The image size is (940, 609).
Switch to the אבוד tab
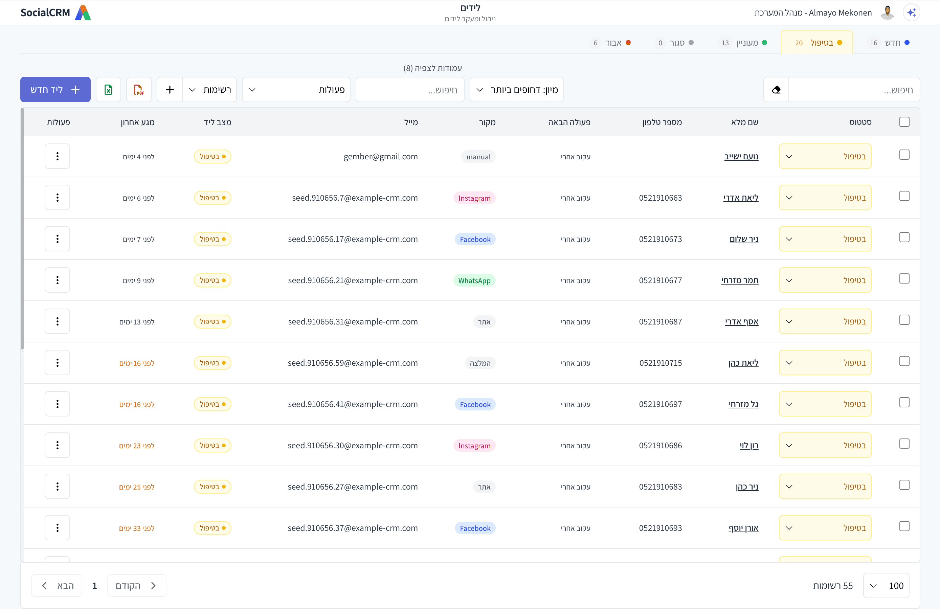(610, 43)
